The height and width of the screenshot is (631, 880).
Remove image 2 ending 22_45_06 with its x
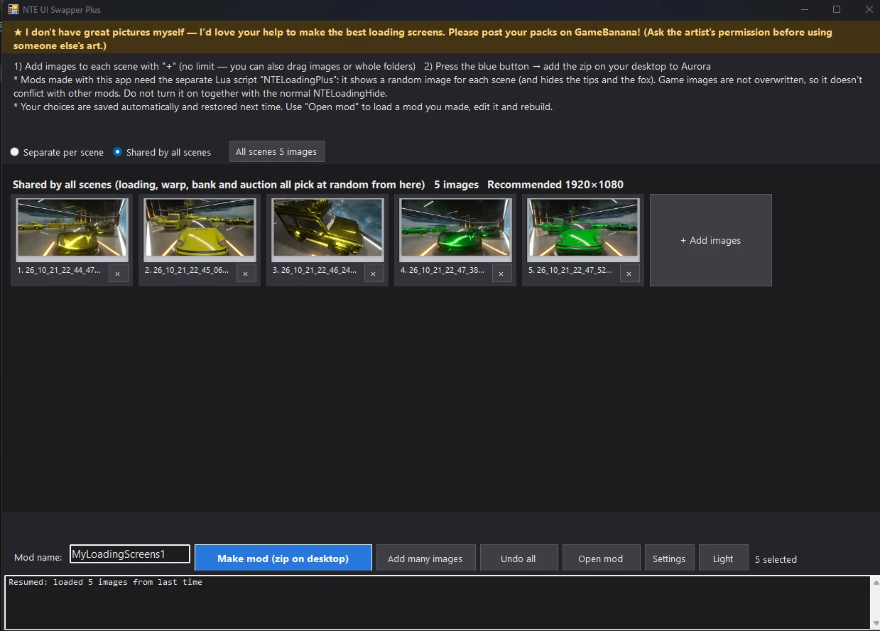coord(246,274)
